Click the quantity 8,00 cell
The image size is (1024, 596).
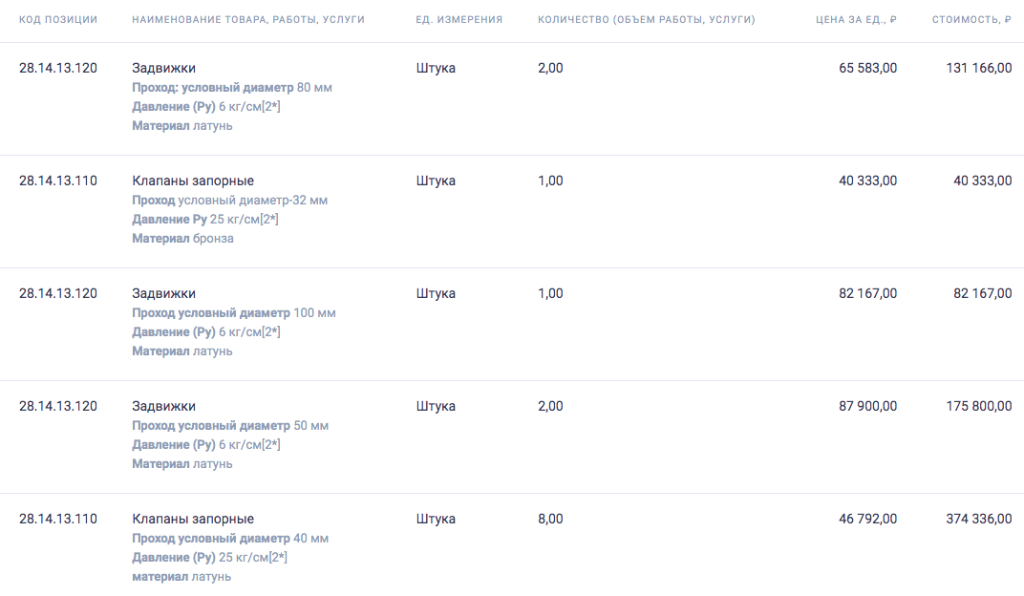point(550,519)
